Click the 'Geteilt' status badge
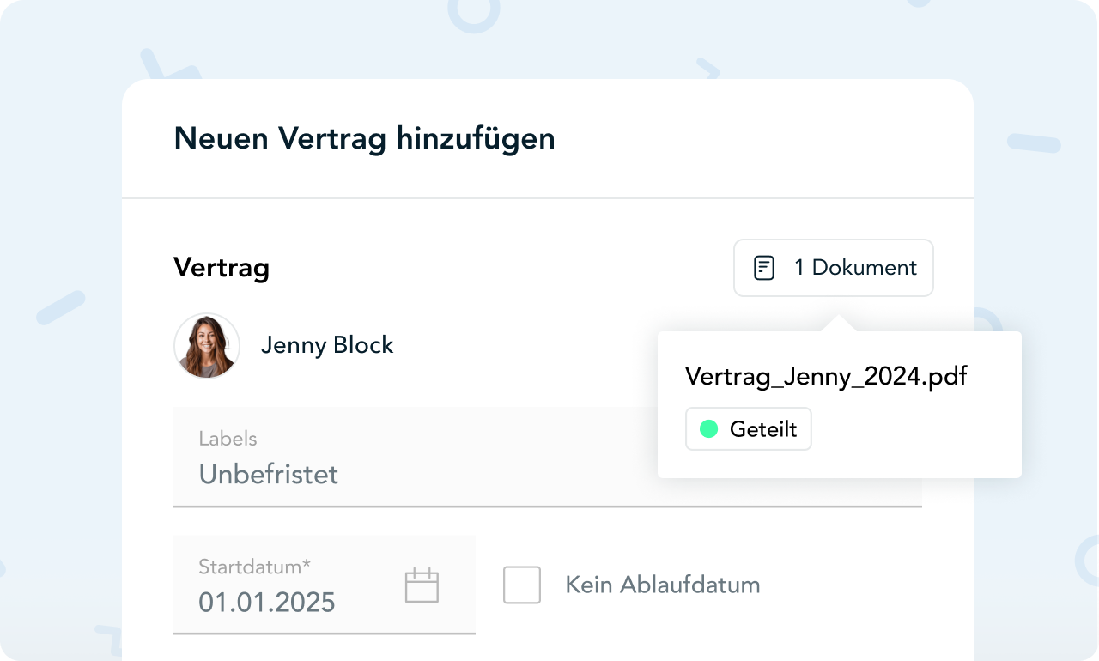1099x661 pixels. (x=748, y=429)
